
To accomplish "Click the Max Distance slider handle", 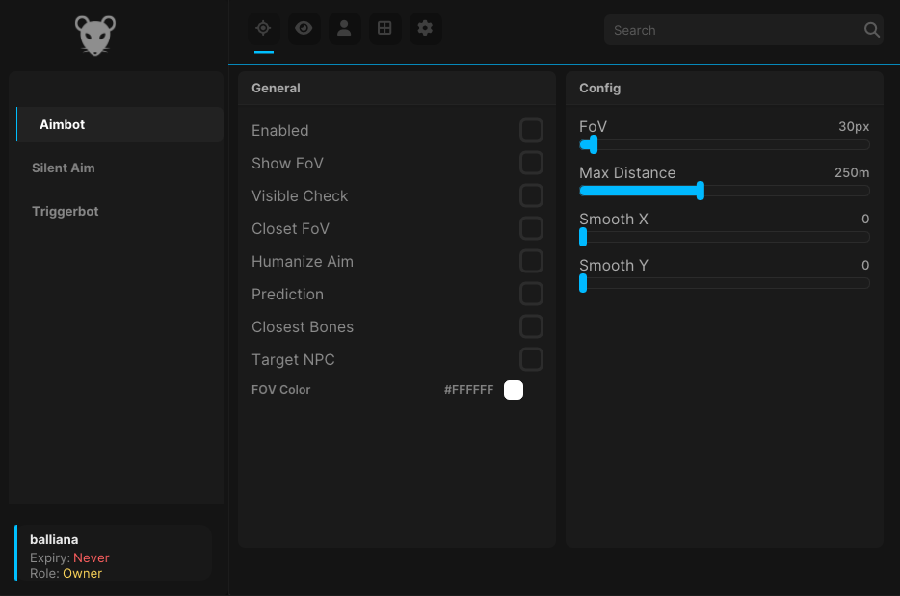I will point(701,191).
